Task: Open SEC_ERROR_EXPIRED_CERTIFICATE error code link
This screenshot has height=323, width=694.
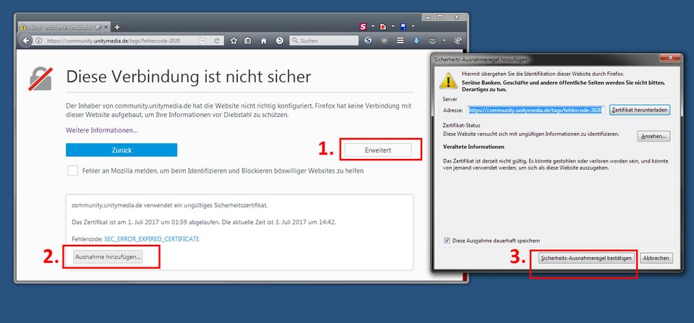Action: (152, 239)
